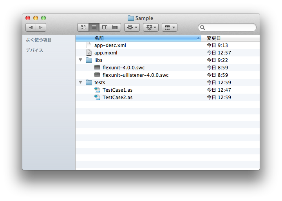
Task: Select the TestCase2.as file name
Action: (117, 97)
